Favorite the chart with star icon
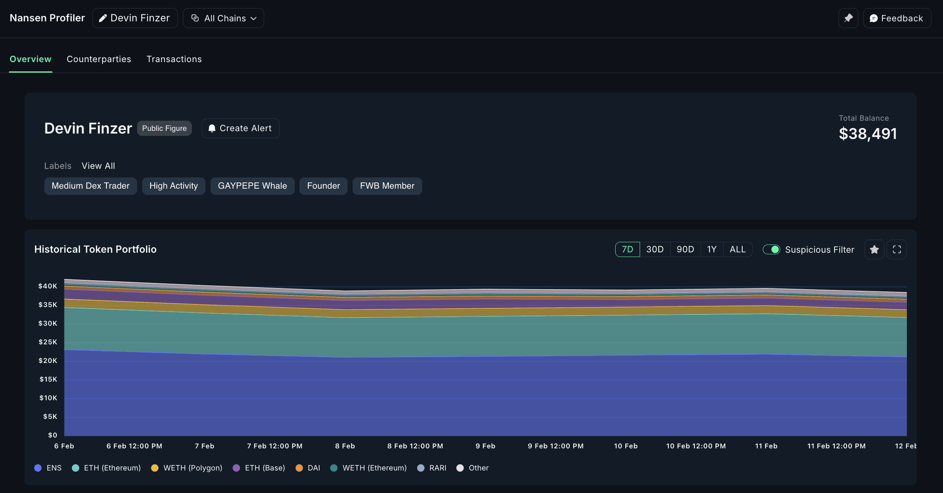Screen dimensions: 943x493 tap(874, 250)
